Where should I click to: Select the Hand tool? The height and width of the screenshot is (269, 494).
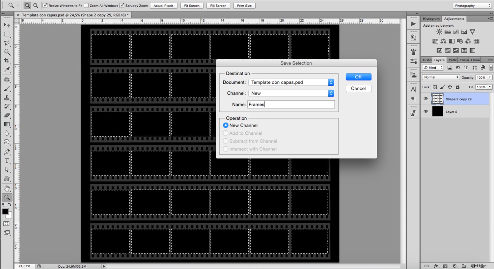pyautogui.click(x=7, y=188)
